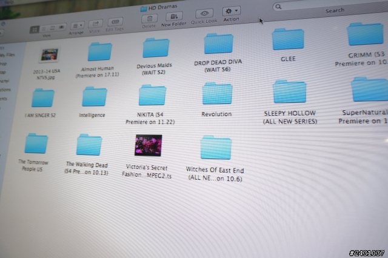
Task: Click the 'Revolution' folder name label
Action: tap(216, 114)
